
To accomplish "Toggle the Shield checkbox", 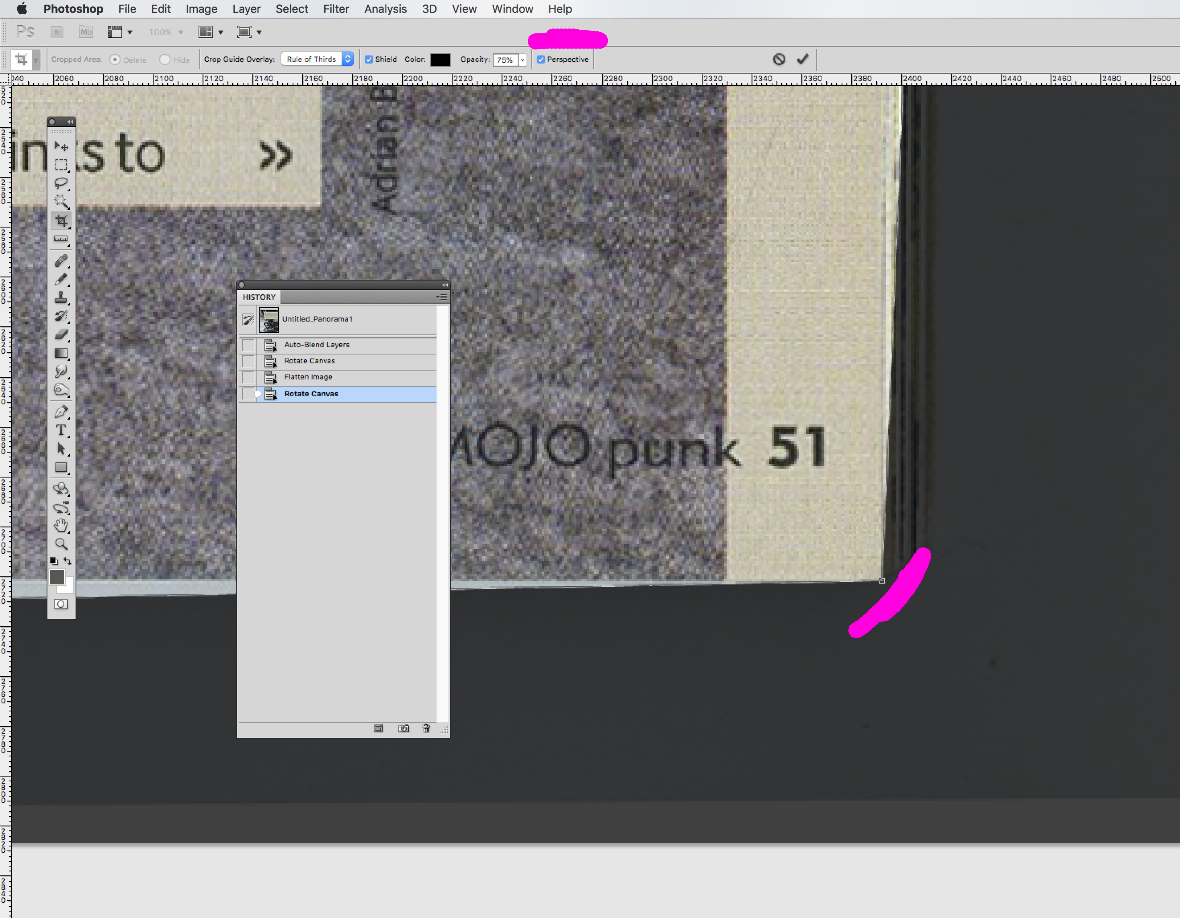I will click(369, 59).
